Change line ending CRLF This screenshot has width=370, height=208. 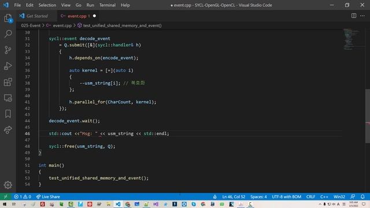311,196
